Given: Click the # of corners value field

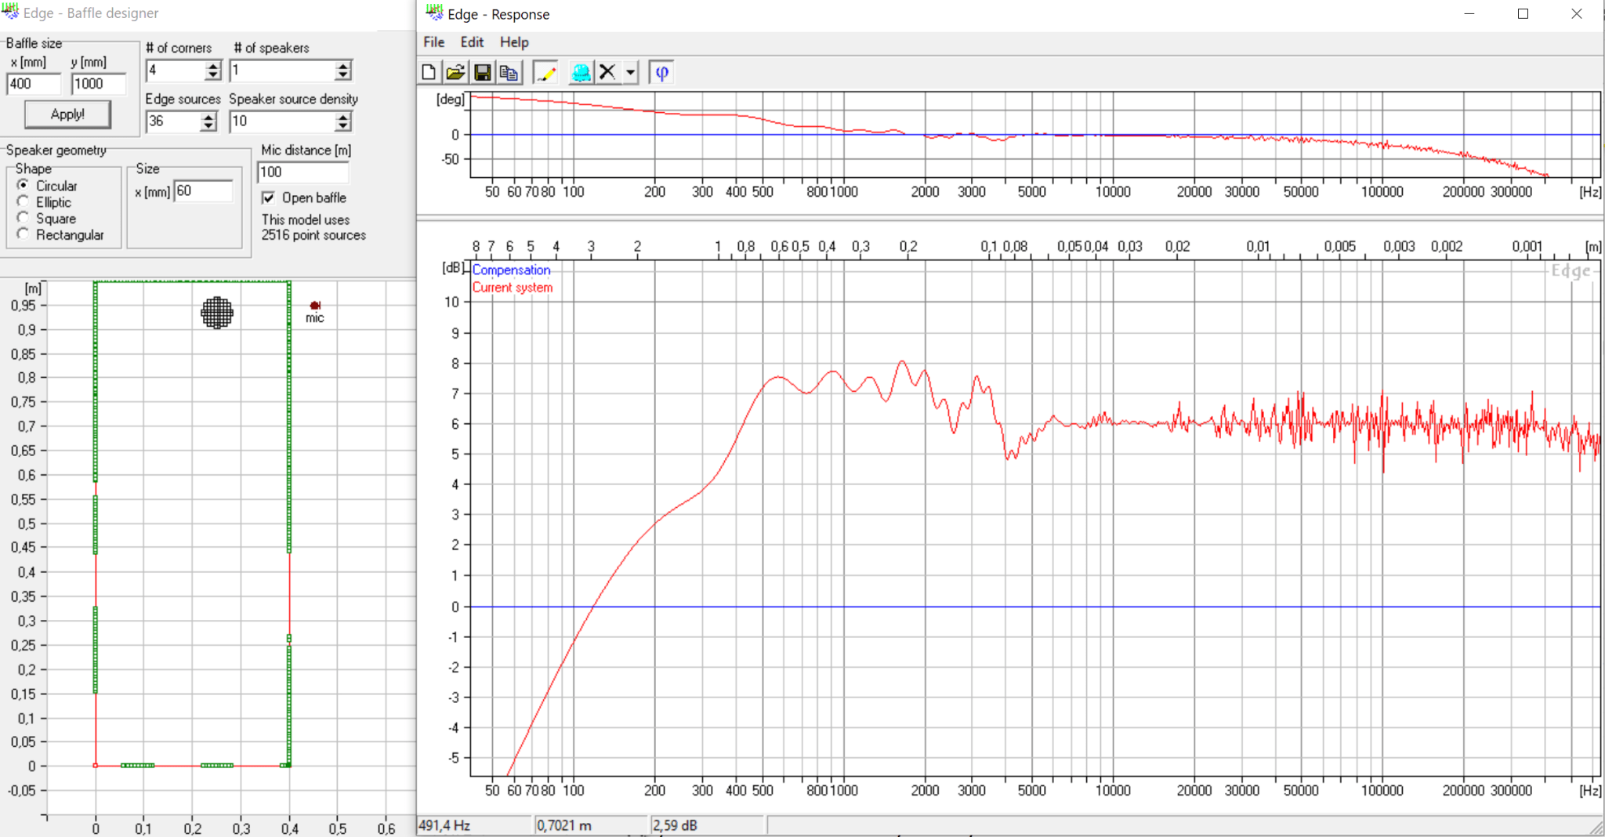Looking at the screenshot, I should point(176,71).
